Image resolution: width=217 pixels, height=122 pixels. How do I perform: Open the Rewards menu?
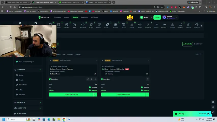click(84, 17)
